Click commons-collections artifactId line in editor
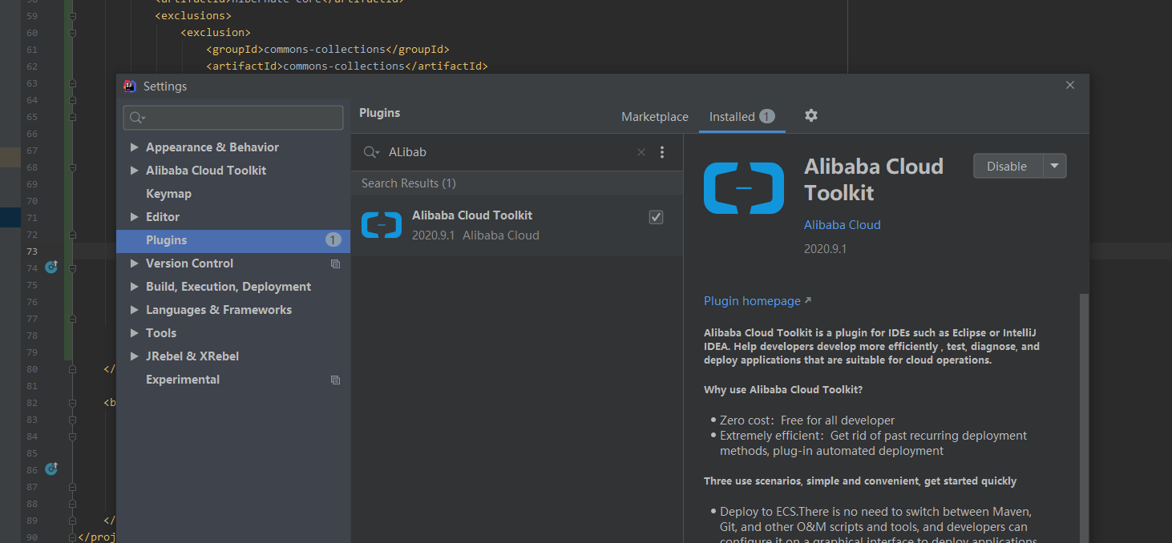1172x543 pixels. coord(347,66)
